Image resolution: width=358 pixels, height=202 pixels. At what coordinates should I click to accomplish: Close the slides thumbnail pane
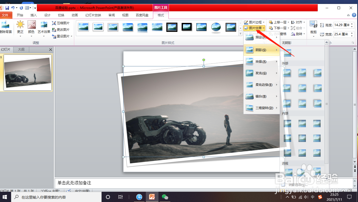tap(51, 50)
